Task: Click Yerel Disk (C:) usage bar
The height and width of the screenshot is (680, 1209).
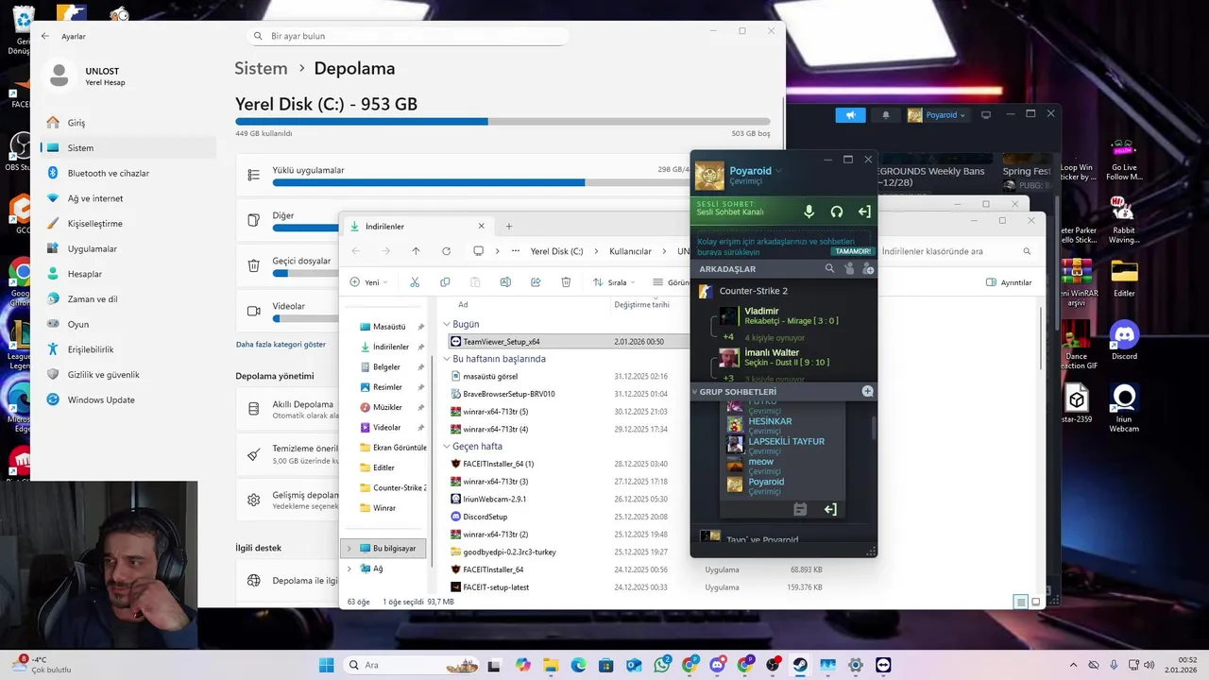Action: (x=502, y=121)
